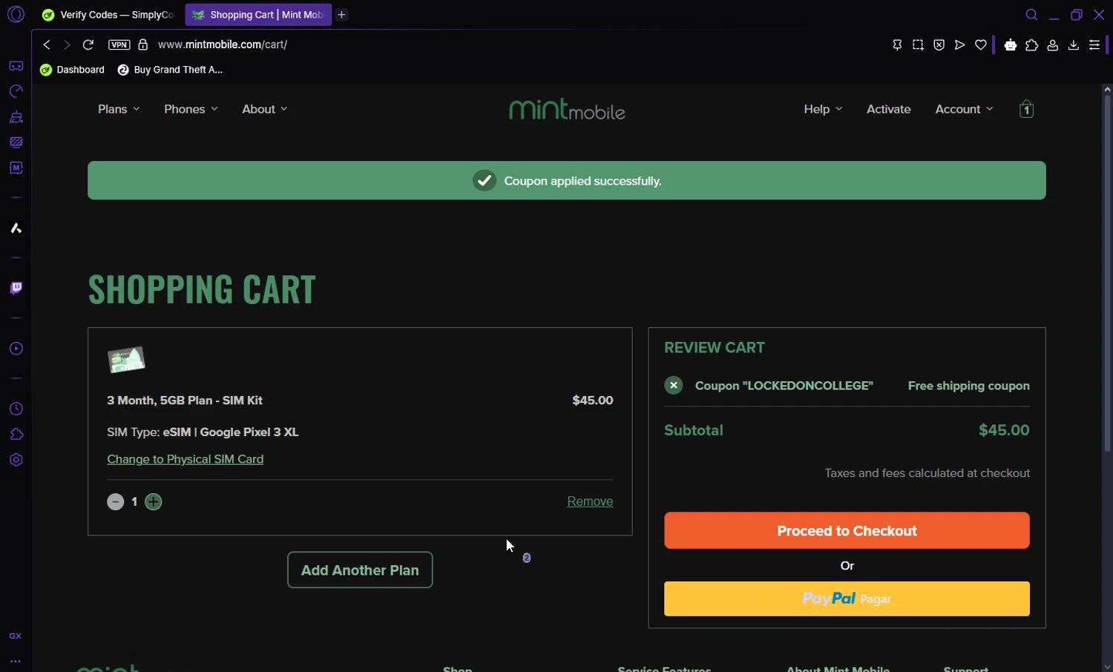
Task: Open GX Cleaner broom icon in sidebar
Action: [x=16, y=117]
